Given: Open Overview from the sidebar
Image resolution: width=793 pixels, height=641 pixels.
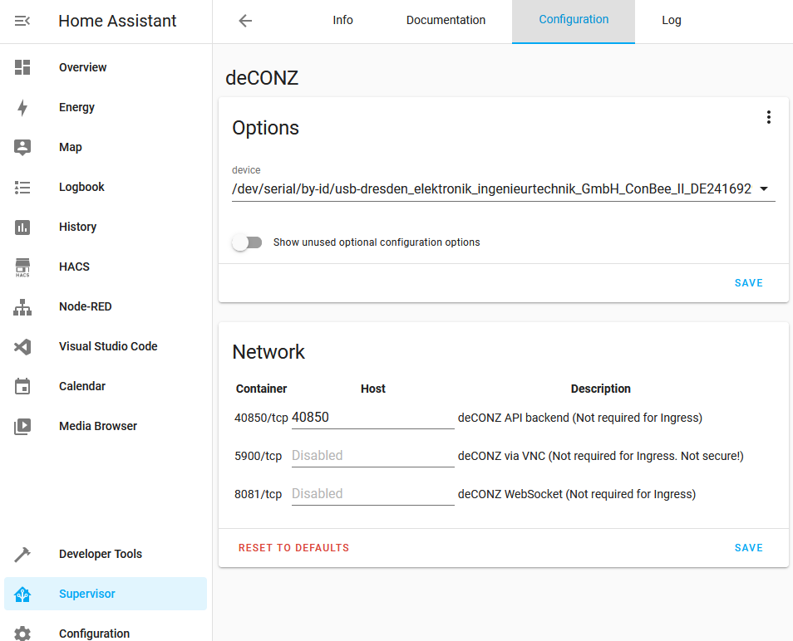Looking at the screenshot, I should (x=106, y=67).
